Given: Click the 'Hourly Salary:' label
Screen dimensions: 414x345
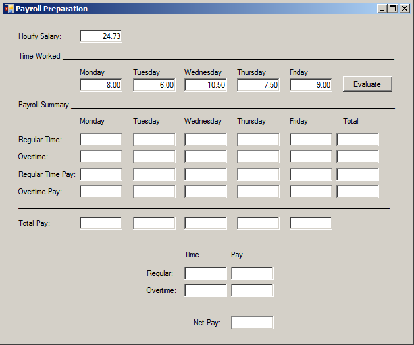Looking at the screenshot, I should (39, 36).
